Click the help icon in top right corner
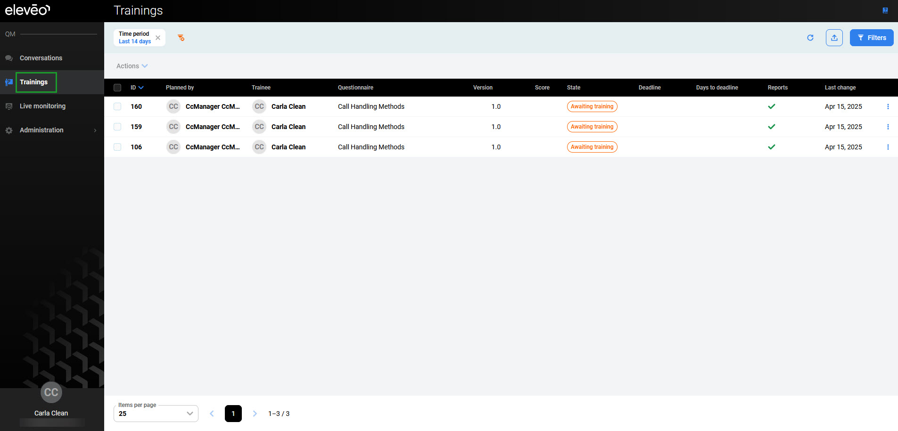This screenshot has width=898, height=431. [x=885, y=10]
